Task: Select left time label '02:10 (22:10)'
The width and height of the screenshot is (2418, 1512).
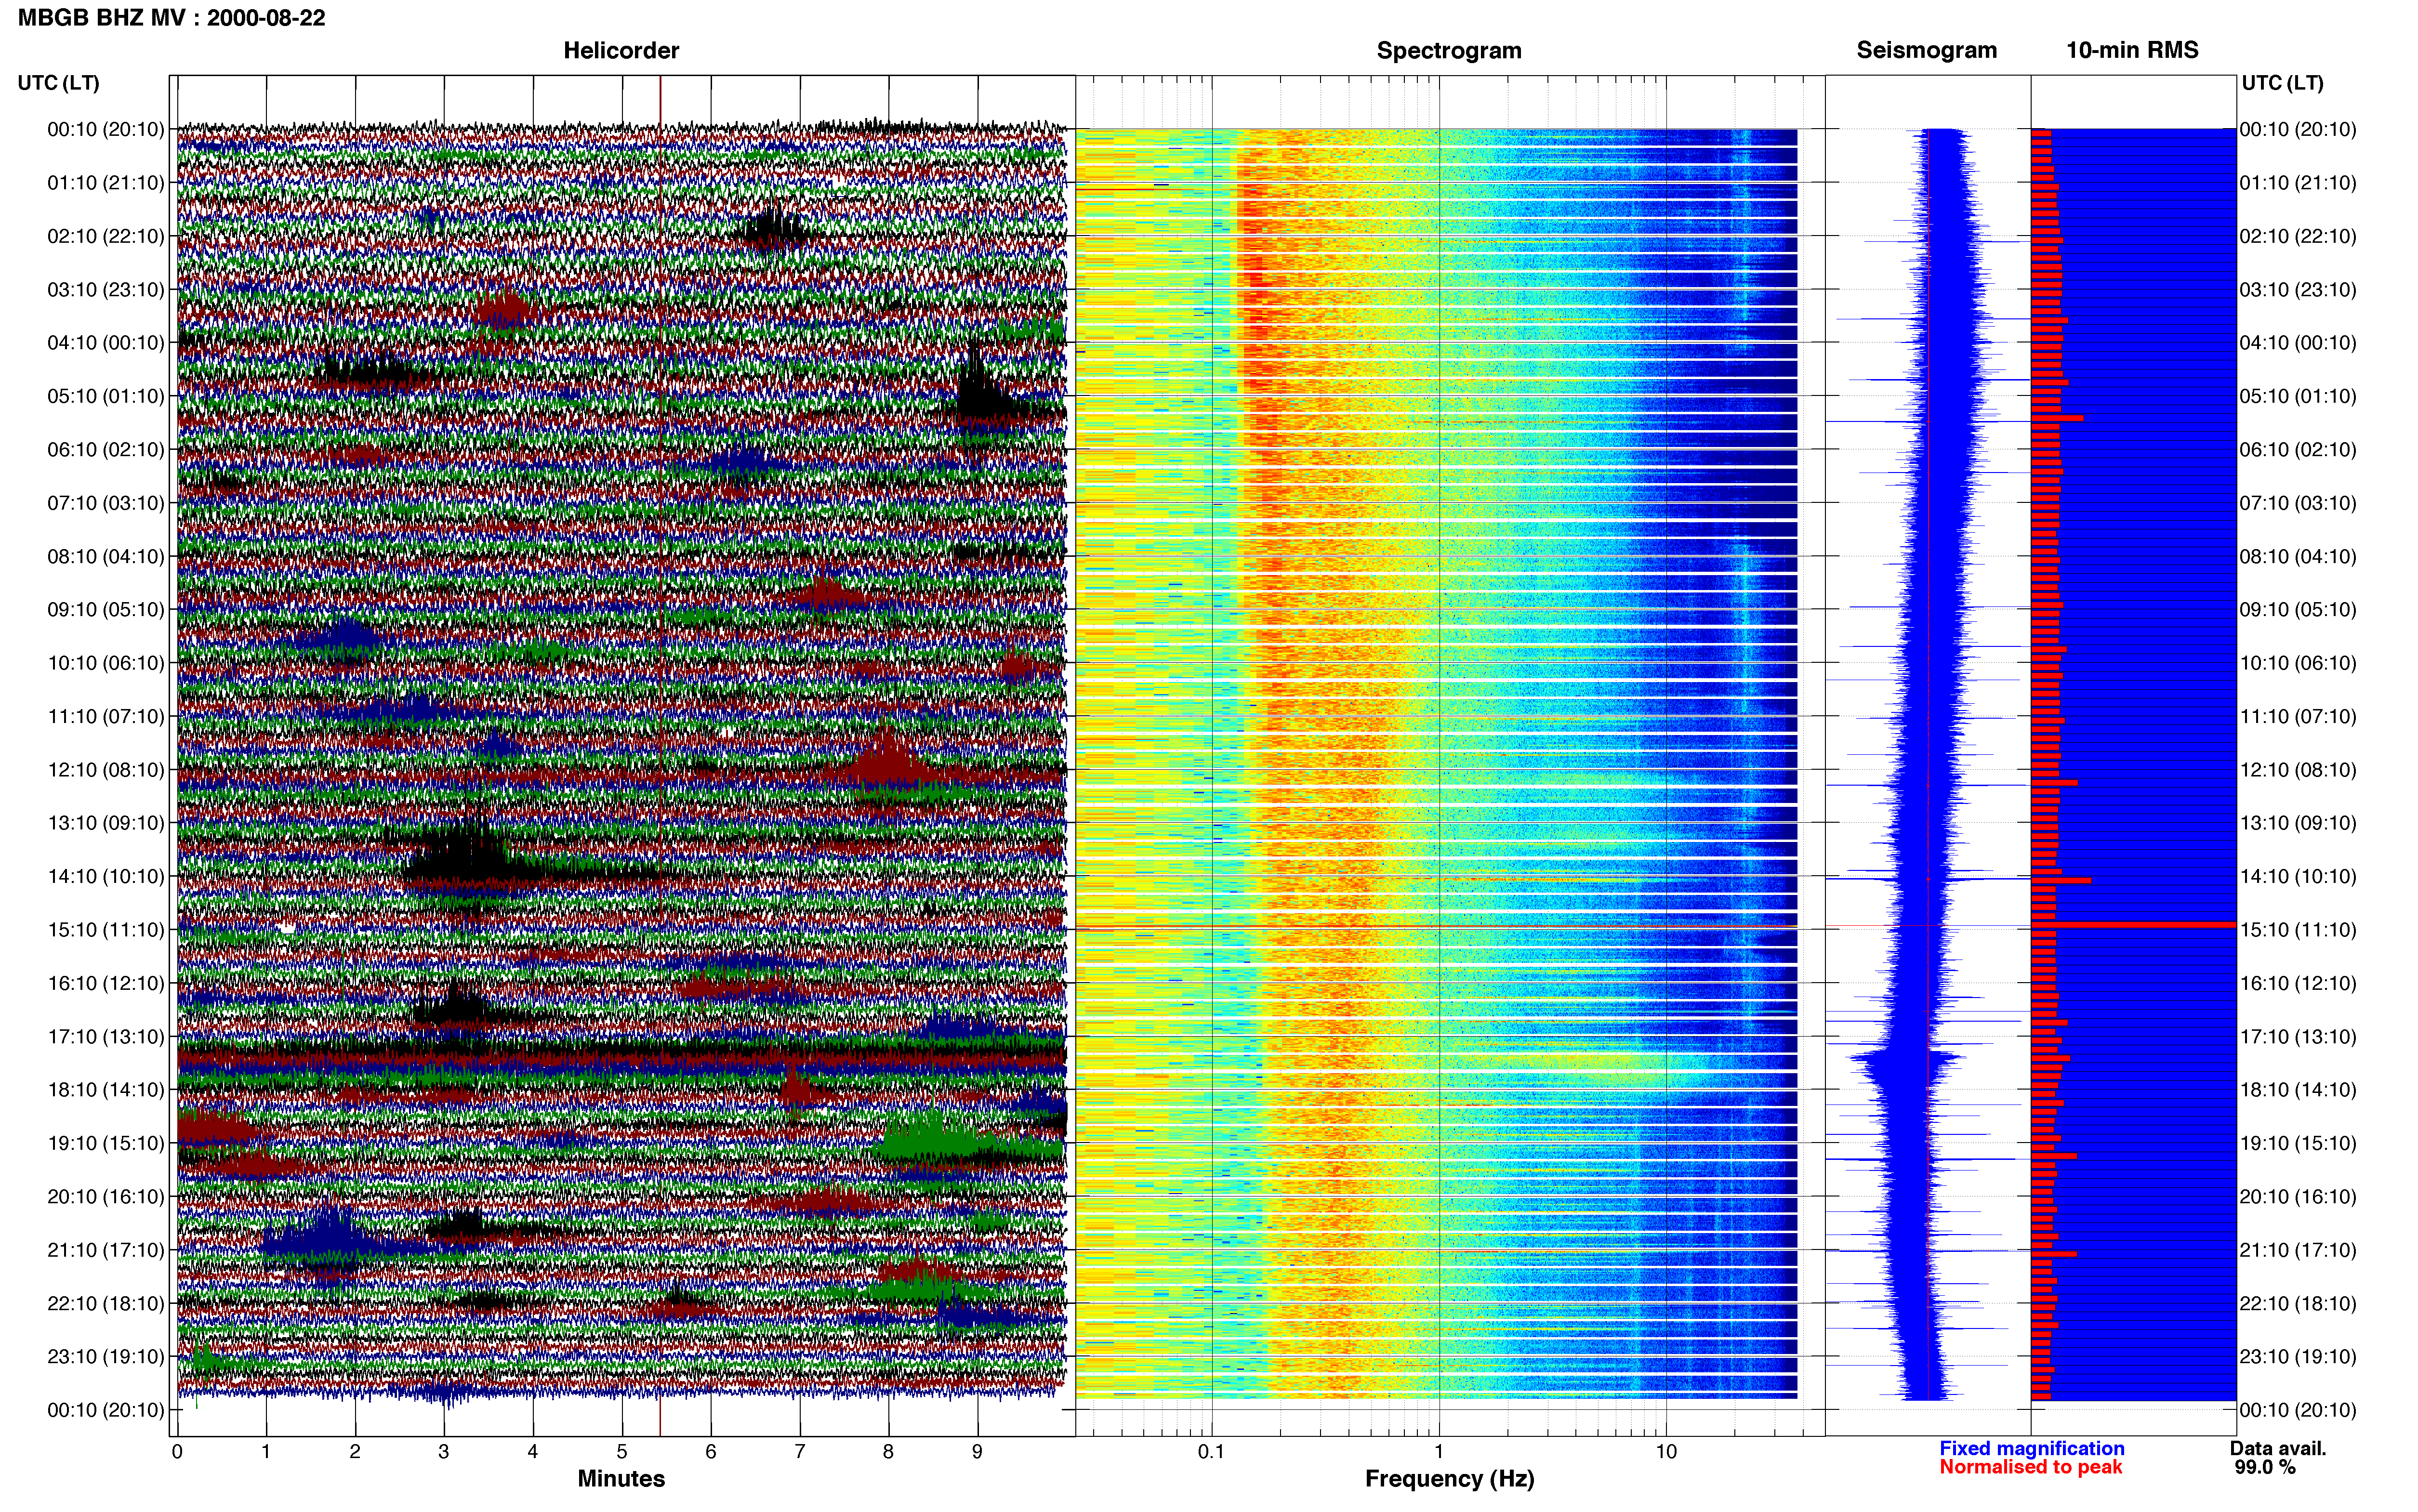Action: 106,236
